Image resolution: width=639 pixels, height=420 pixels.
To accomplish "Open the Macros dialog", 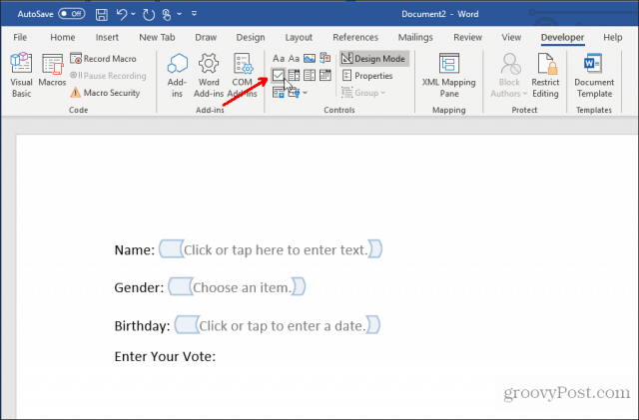I will coord(52,70).
